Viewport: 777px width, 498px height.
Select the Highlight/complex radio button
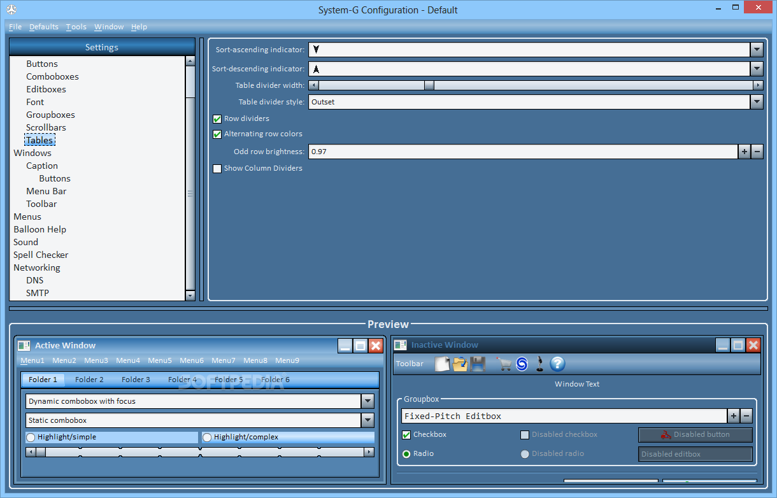(x=207, y=438)
